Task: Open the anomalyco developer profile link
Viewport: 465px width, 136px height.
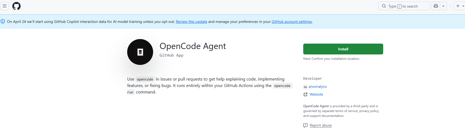Action: (318, 86)
